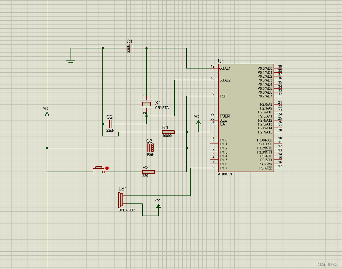
Task: Click the P3.0/RXD pin label
Action: (x=265, y=140)
